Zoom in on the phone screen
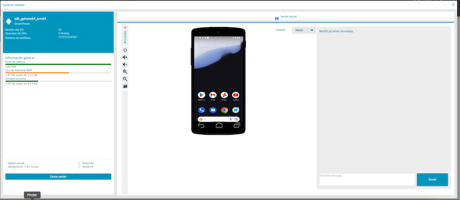The width and height of the screenshot is (460, 200). tap(125, 72)
